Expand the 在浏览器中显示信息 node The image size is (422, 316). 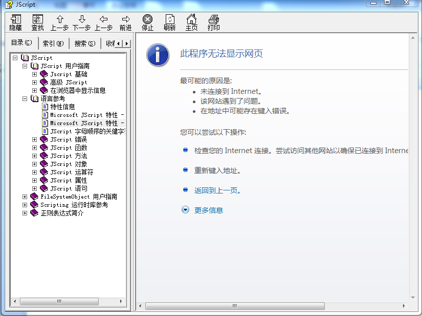click(x=34, y=90)
